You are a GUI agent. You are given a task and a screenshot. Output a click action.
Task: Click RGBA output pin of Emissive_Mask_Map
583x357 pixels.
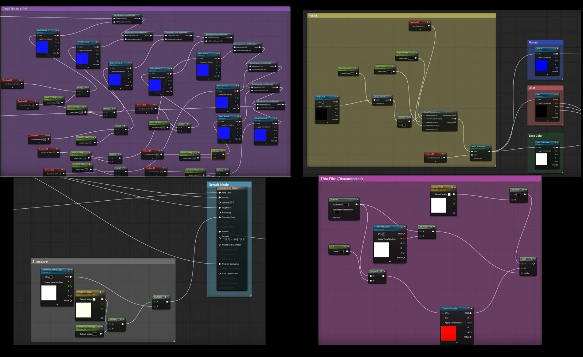click(71, 301)
